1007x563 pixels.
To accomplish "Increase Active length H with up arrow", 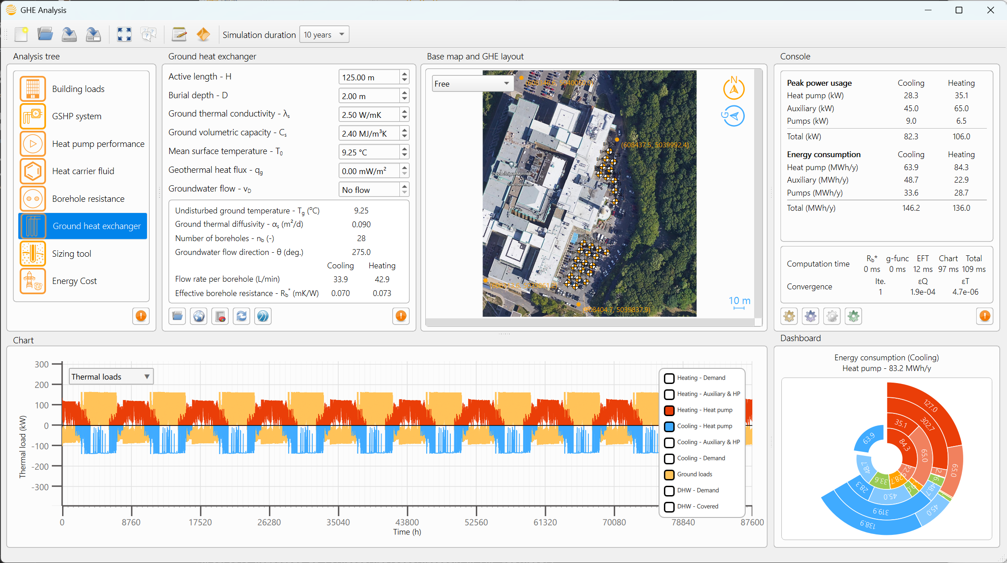I will pyautogui.click(x=404, y=74).
